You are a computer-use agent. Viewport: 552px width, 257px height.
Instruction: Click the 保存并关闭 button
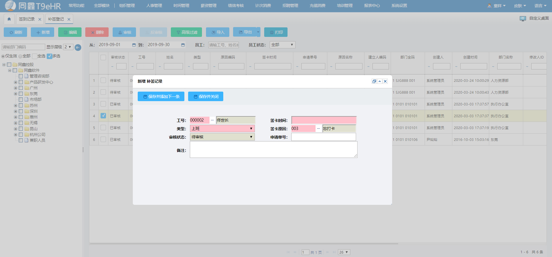coord(206,97)
